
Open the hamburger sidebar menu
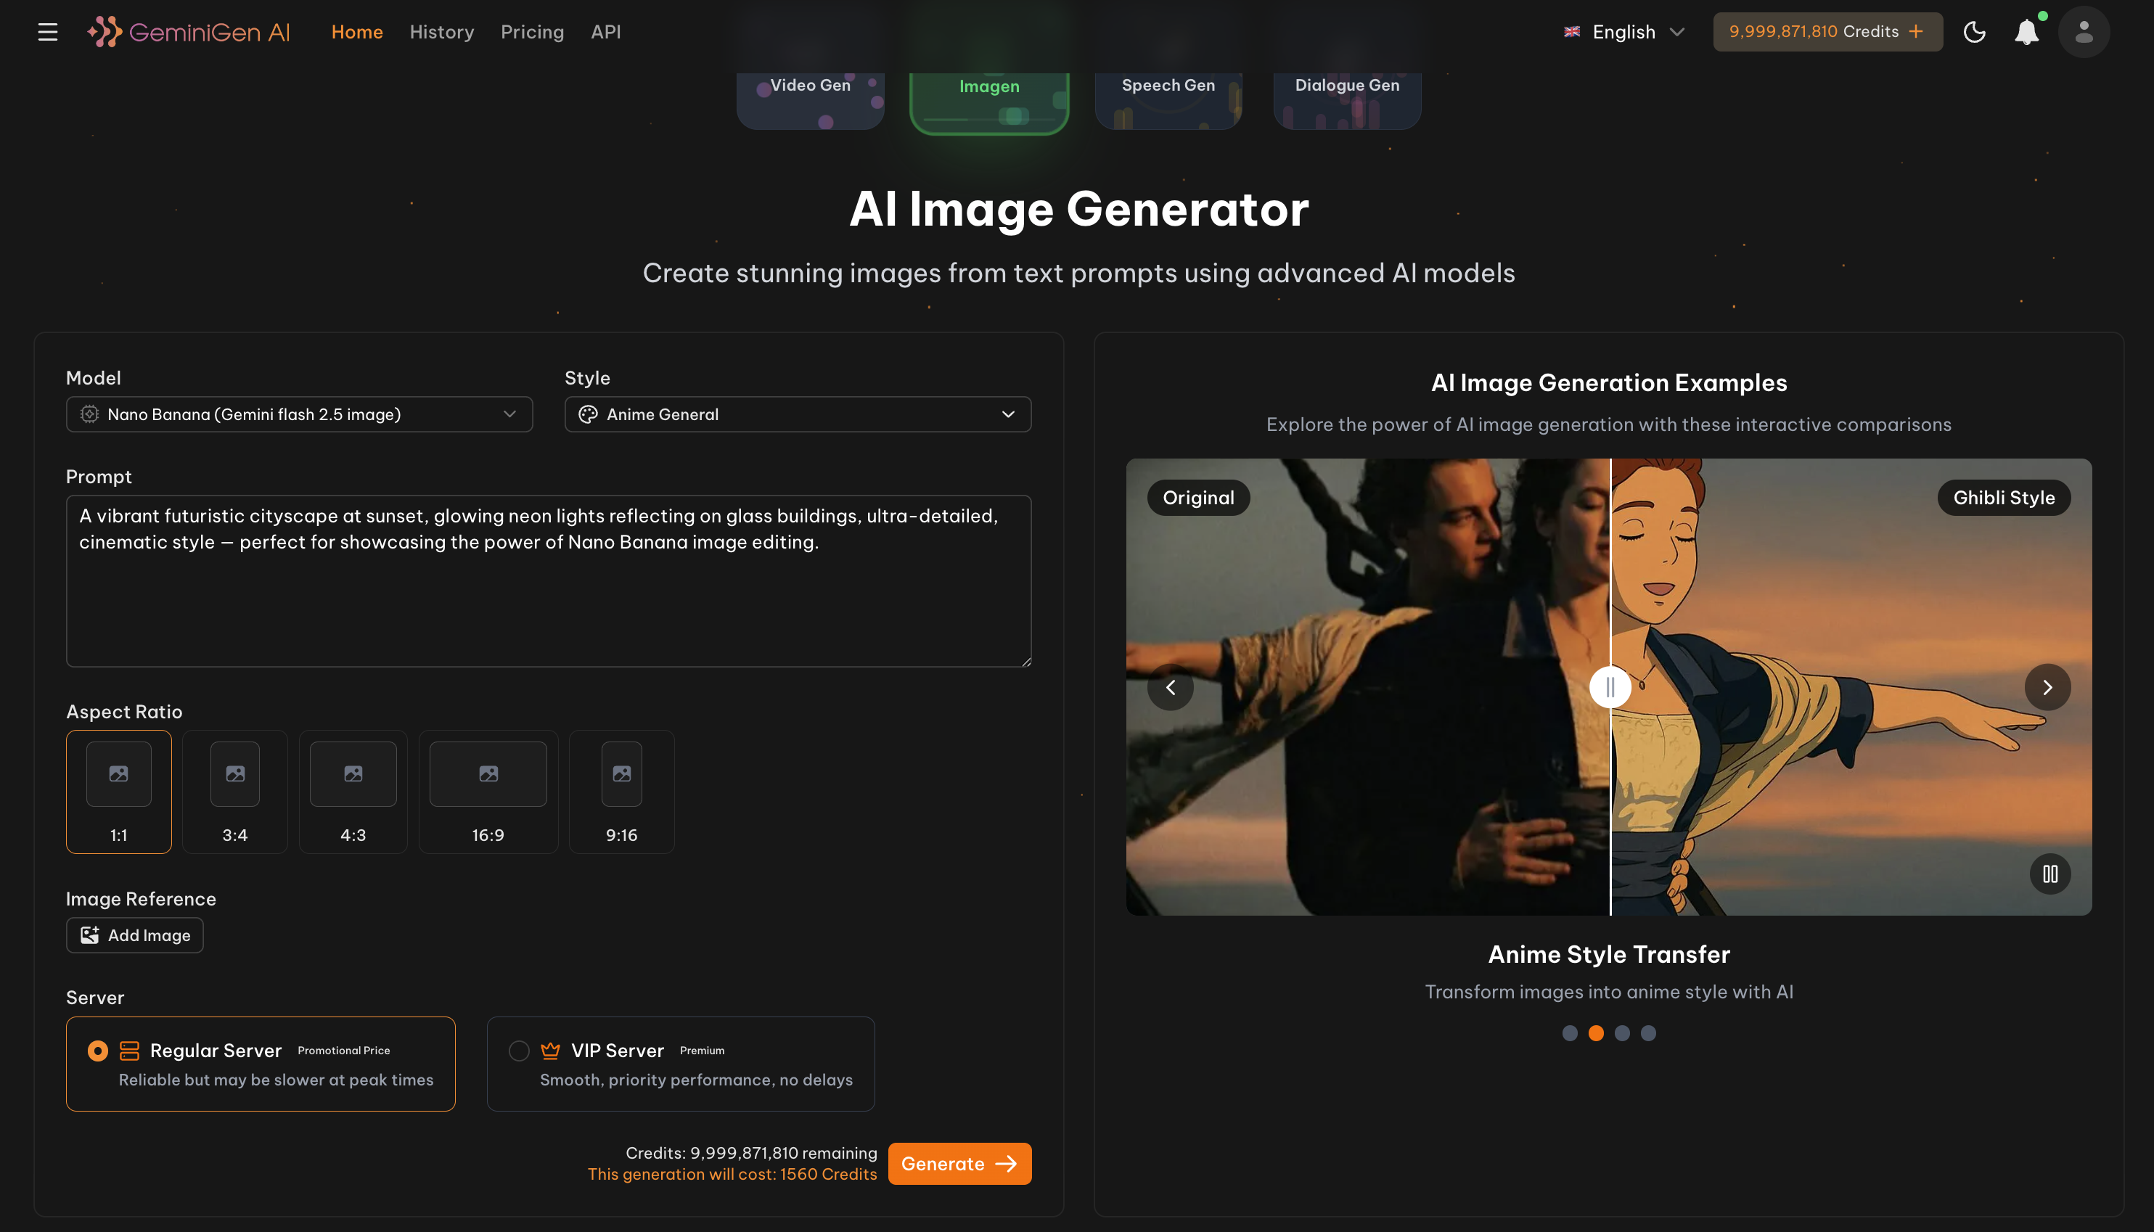47,32
